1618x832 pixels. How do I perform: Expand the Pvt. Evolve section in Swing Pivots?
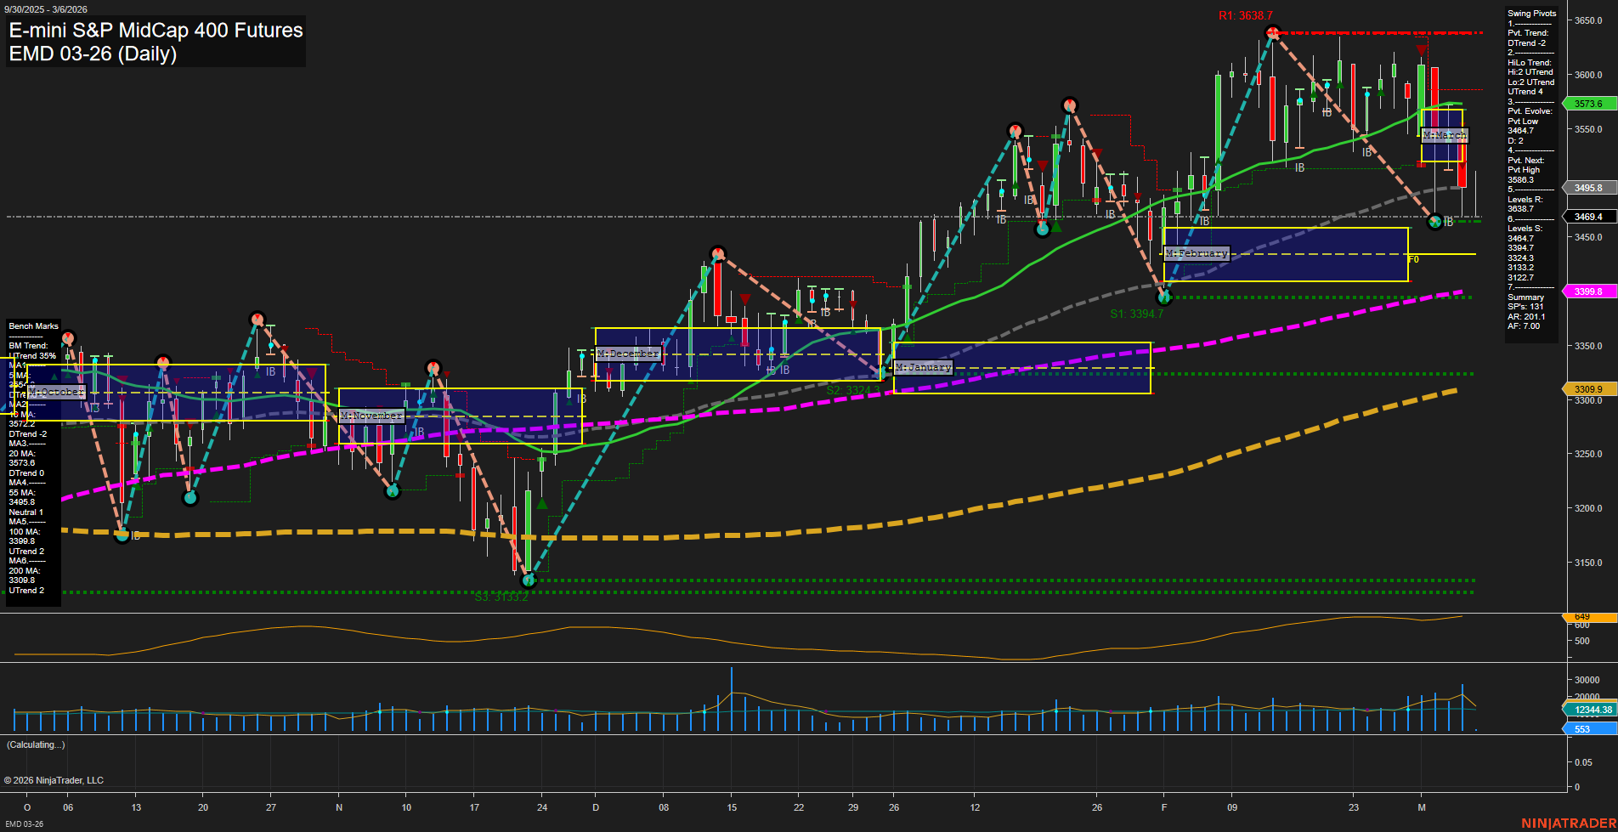pyautogui.click(x=1530, y=110)
